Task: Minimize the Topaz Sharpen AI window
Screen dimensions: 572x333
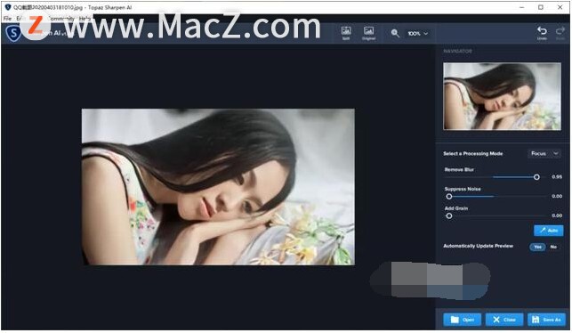Action: point(522,7)
